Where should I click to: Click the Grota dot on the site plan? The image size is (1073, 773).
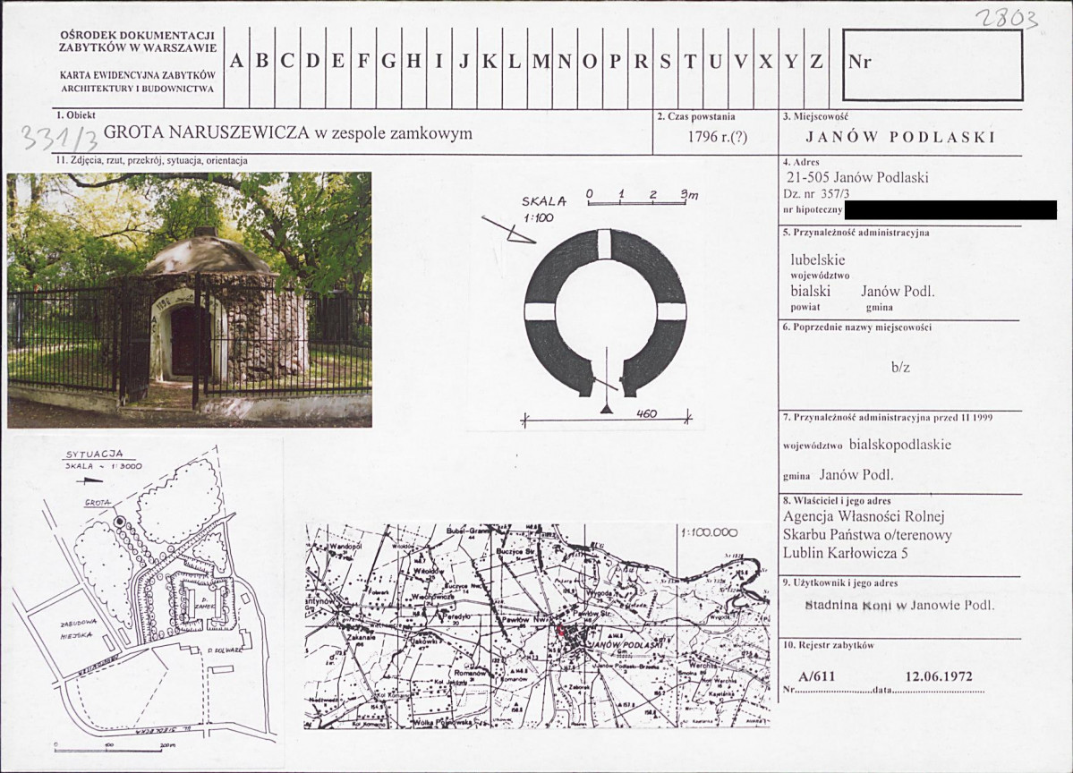coord(121,522)
